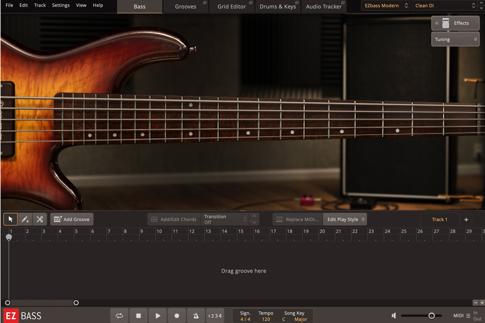
Task: Select the arrow pointer tool
Action: (x=10, y=219)
